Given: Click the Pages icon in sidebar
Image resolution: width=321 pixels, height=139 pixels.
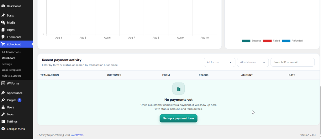Looking at the screenshot, I should click(x=3, y=30).
